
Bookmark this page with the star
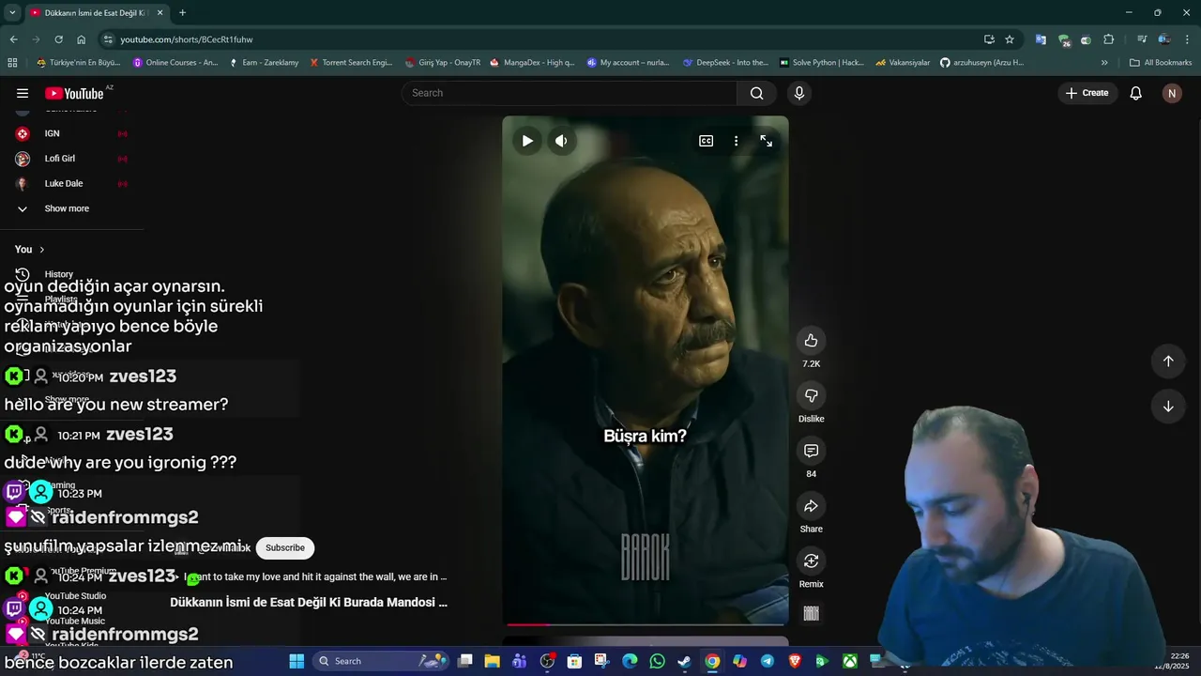(x=1010, y=39)
